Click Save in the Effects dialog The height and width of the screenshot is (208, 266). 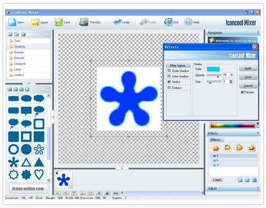tap(248, 77)
